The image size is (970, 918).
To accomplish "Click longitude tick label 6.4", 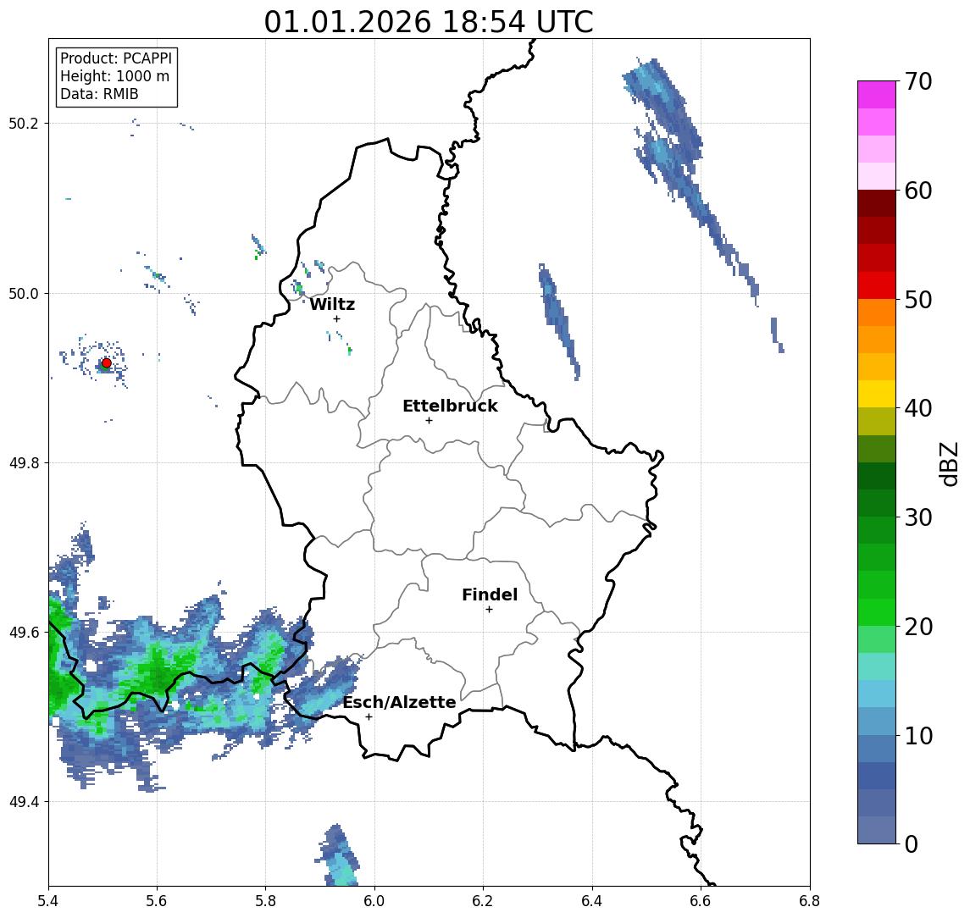I will click(x=592, y=901).
